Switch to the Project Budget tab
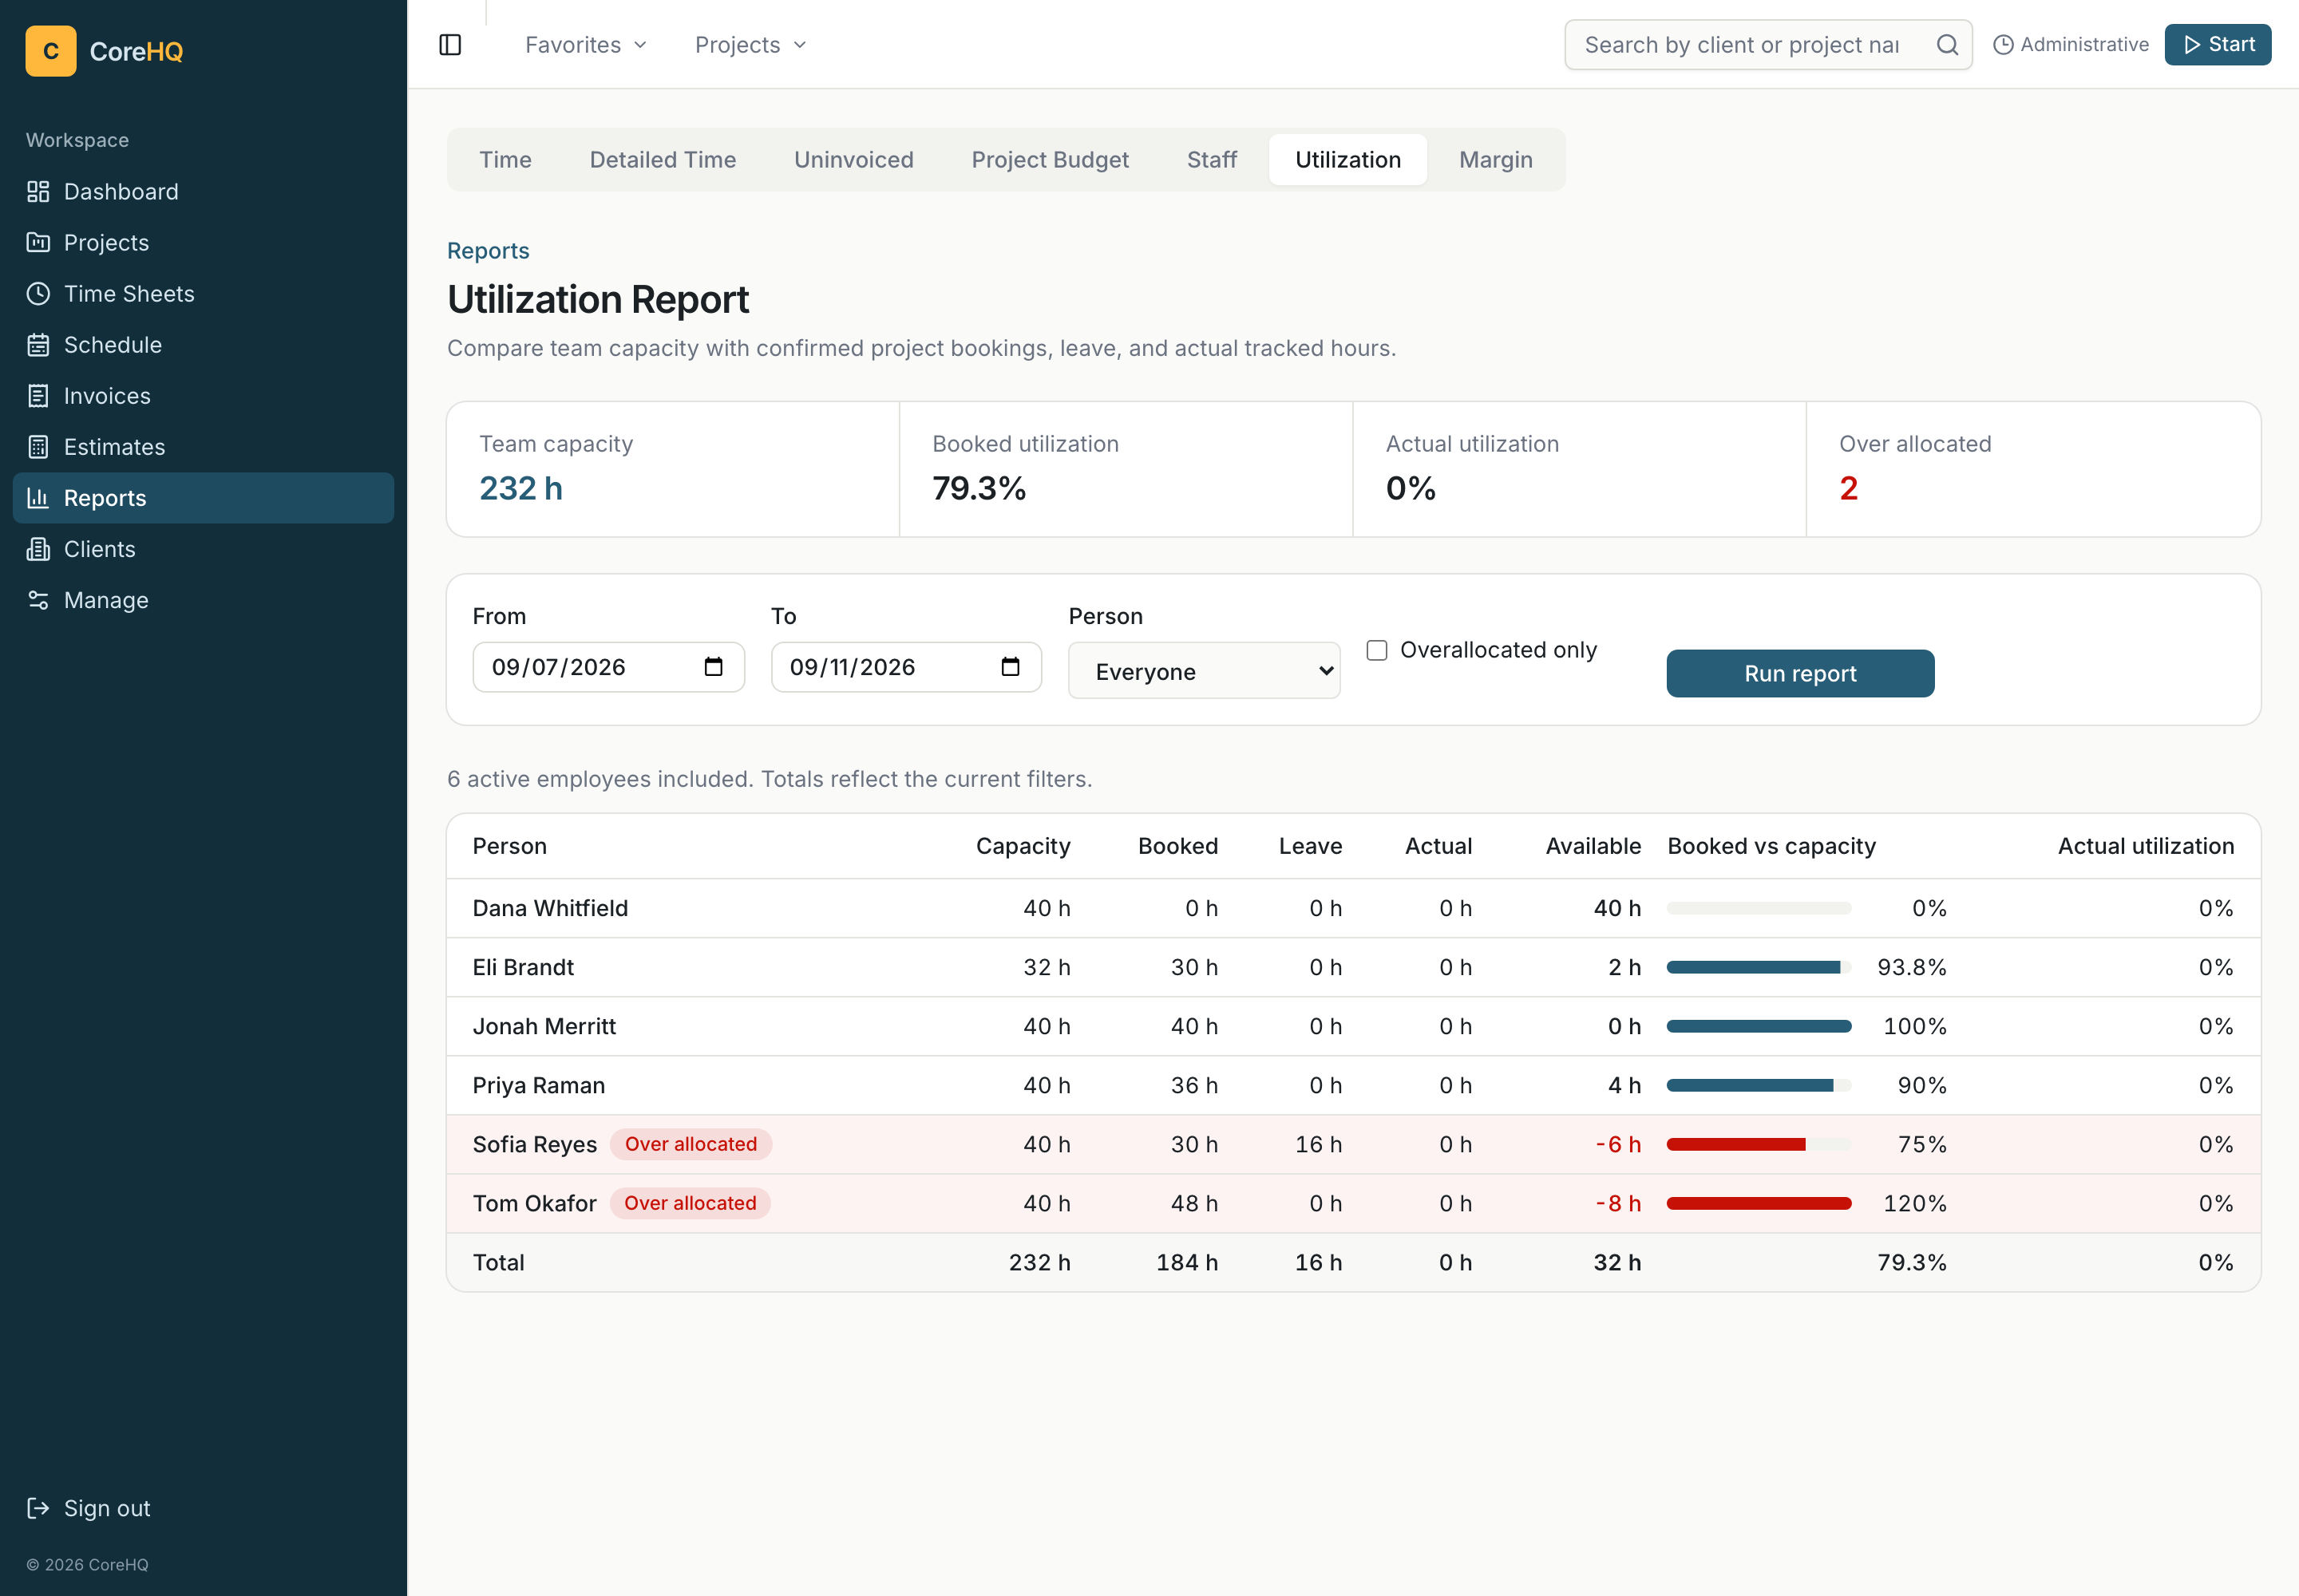 point(1051,160)
